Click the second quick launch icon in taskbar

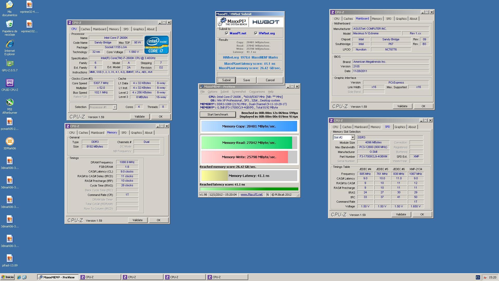click(x=24, y=277)
